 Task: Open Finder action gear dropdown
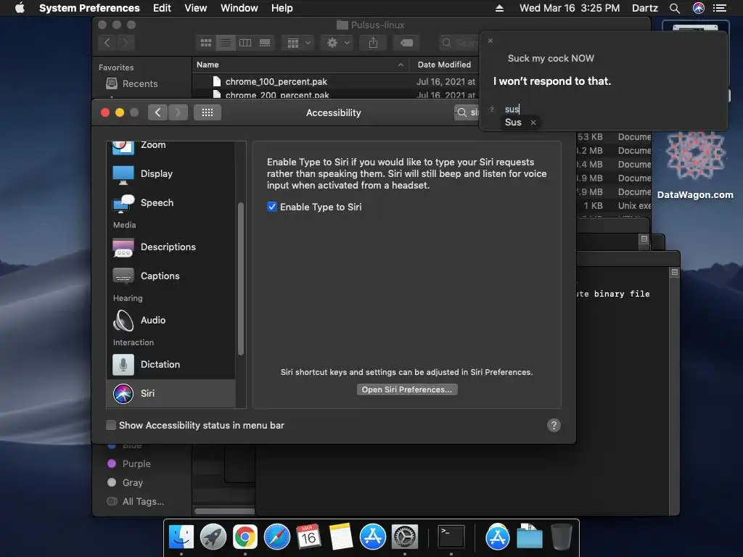tap(337, 43)
